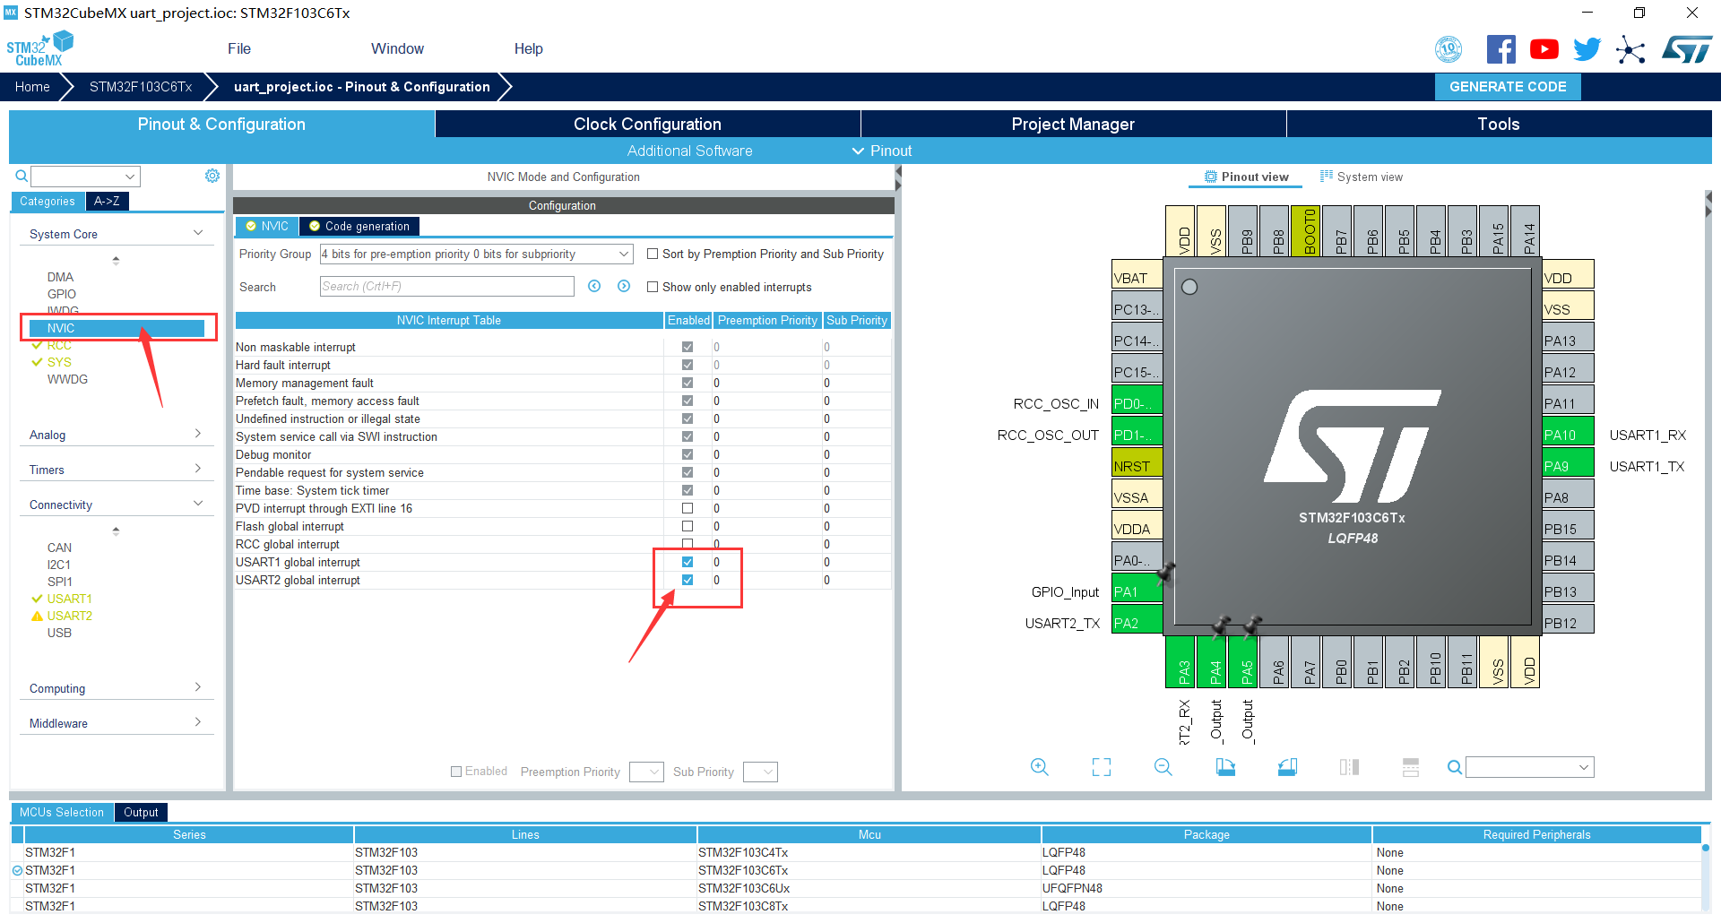Open the settings gear in categories panel
Image resolution: width=1721 pixels, height=923 pixels.
pos(212,176)
